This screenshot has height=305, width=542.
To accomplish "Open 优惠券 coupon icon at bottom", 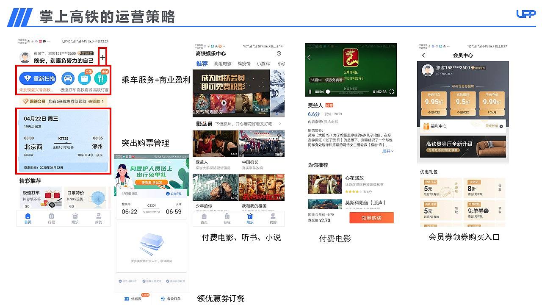I will pyautogui.click(x=133, y=298).
